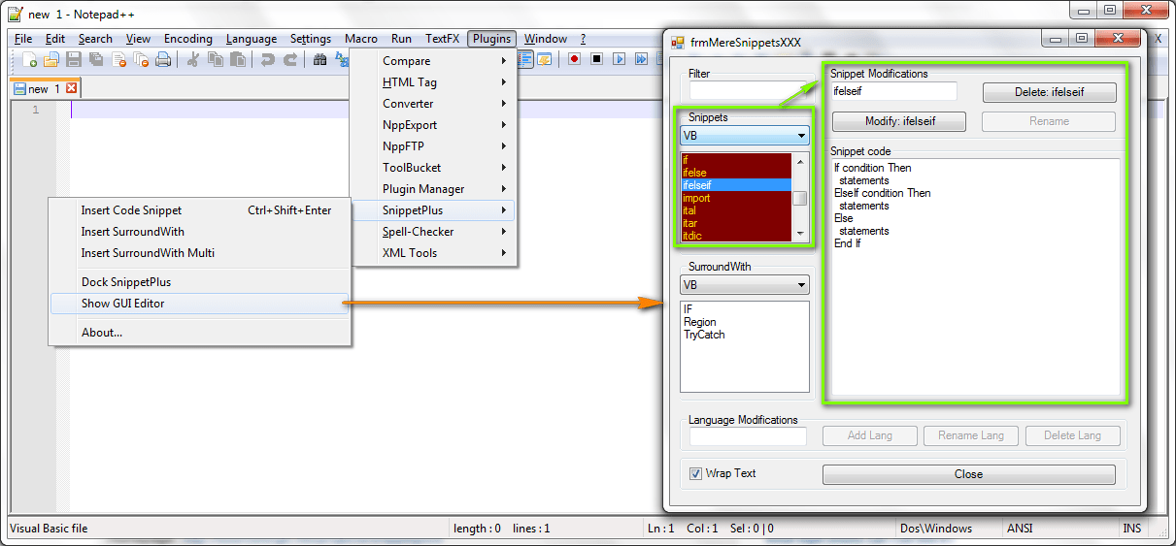Open the File menu
The image size is (1176, 546).
tap(23, 39)
